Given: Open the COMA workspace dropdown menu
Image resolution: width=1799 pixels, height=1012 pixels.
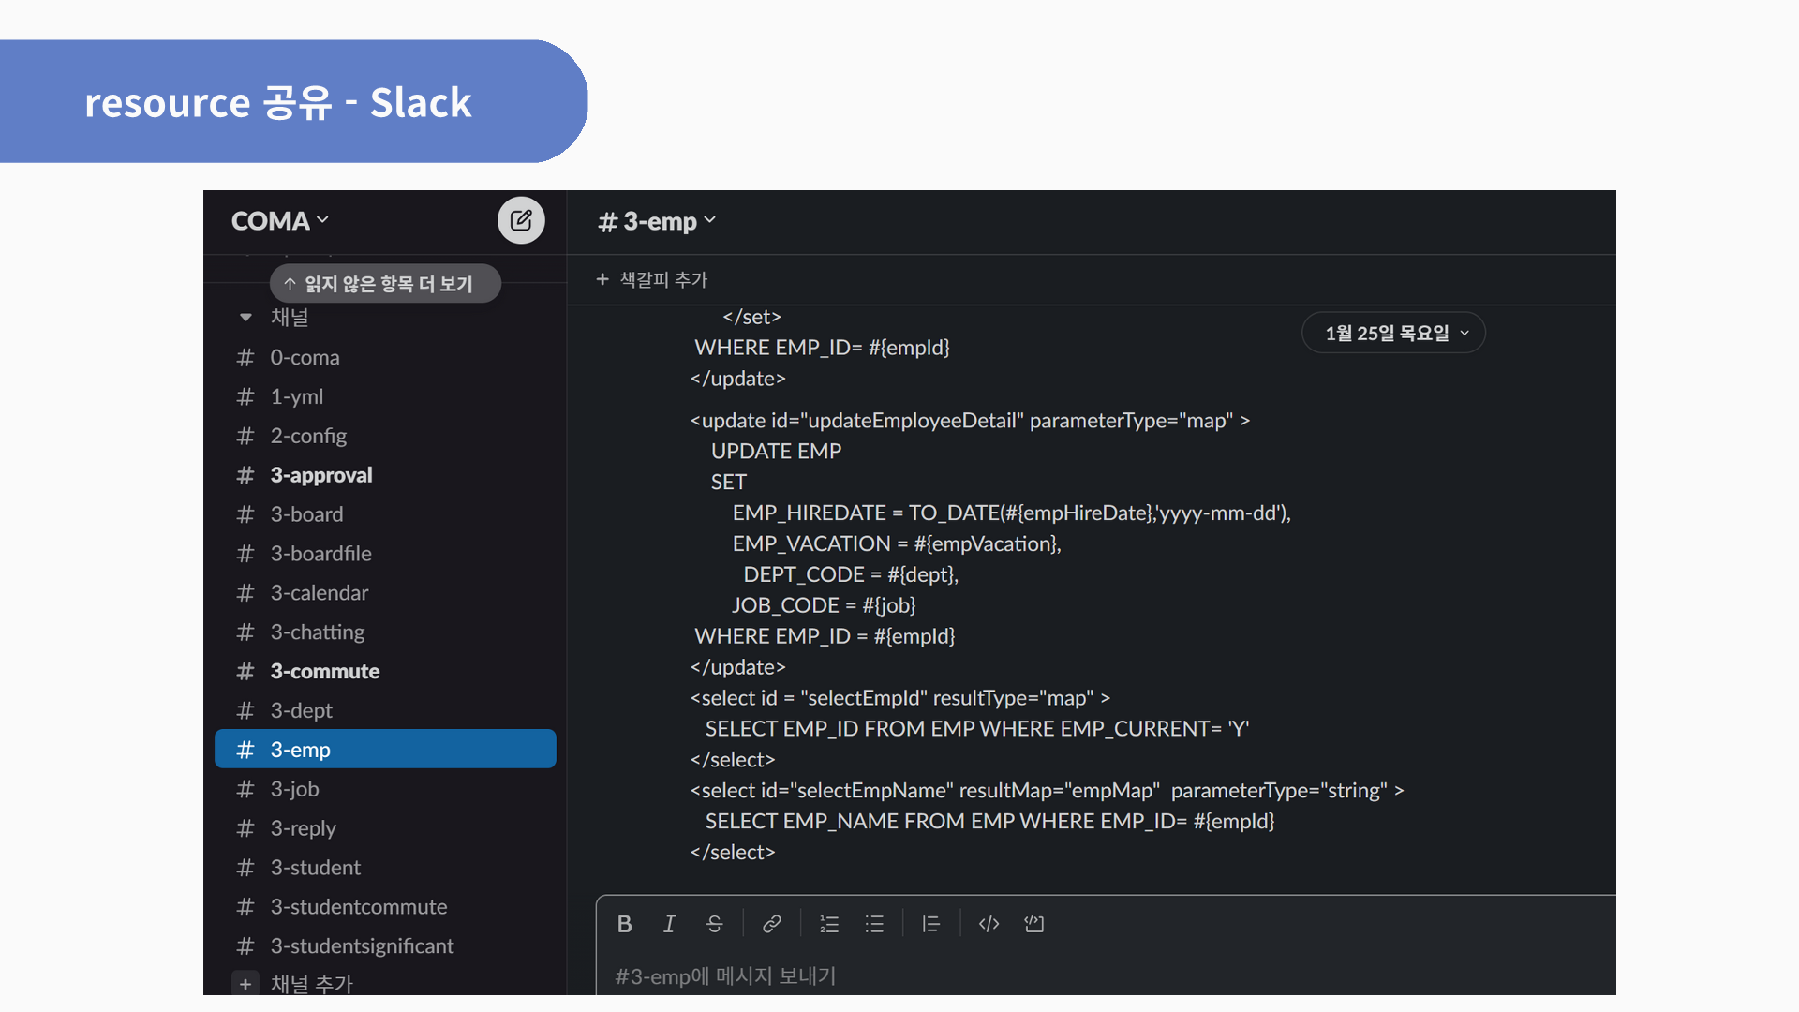Looking at the screenshot, I should (280, 221).
